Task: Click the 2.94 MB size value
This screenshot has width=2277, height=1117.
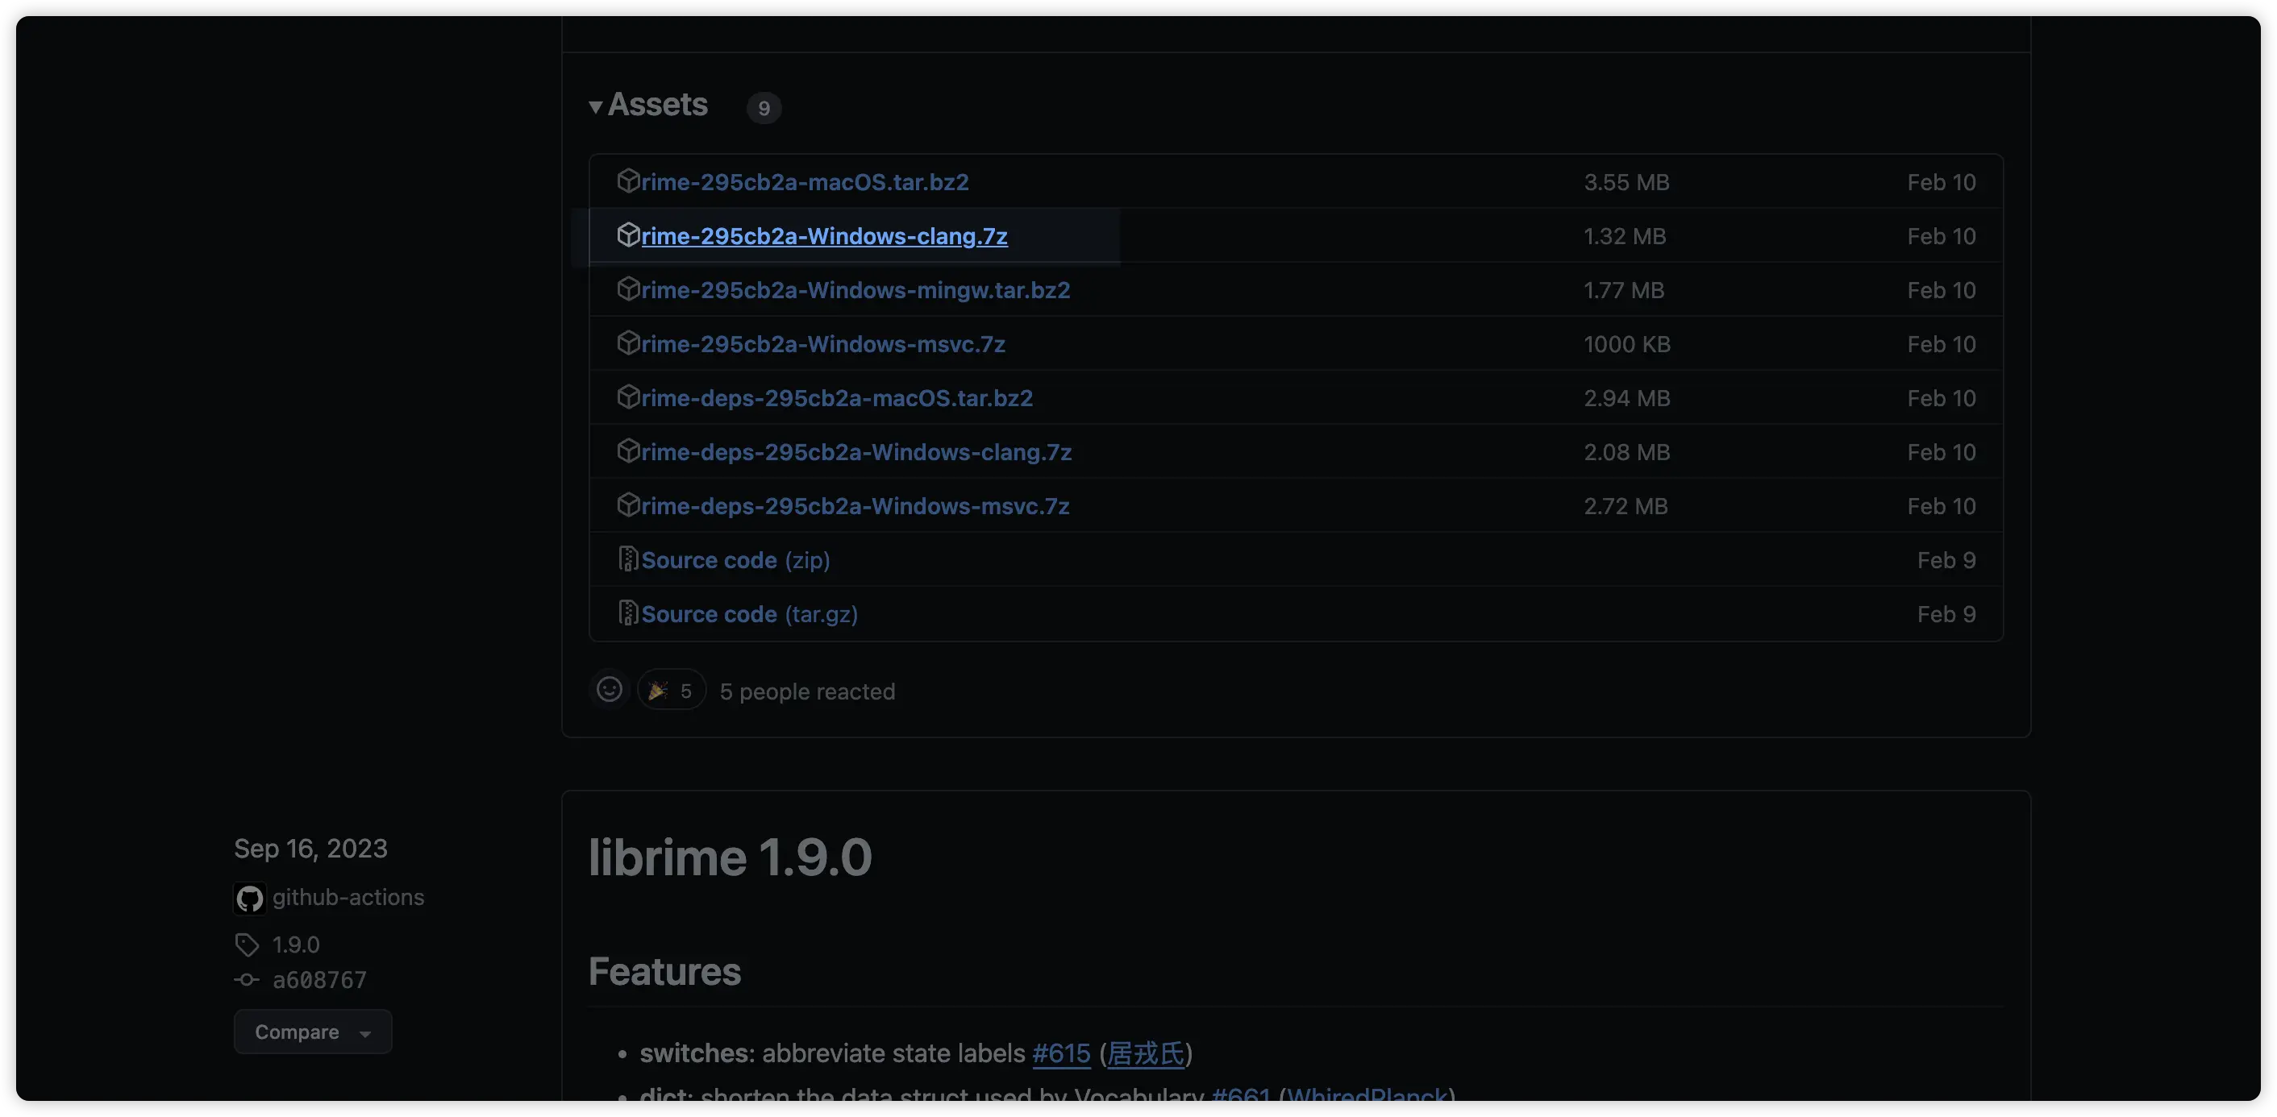Action: point(1626,397)
